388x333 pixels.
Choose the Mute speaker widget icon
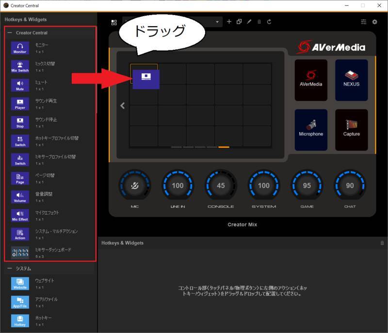coord(20,86)
